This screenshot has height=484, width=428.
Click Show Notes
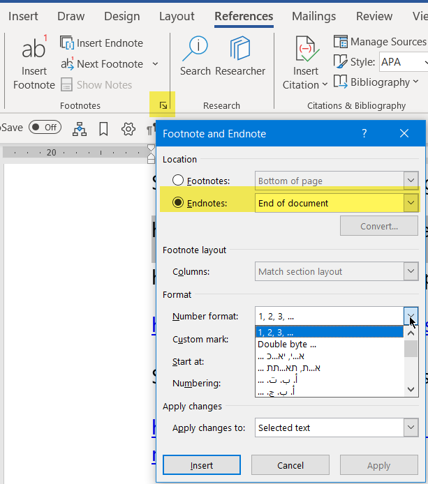[96, 85]
